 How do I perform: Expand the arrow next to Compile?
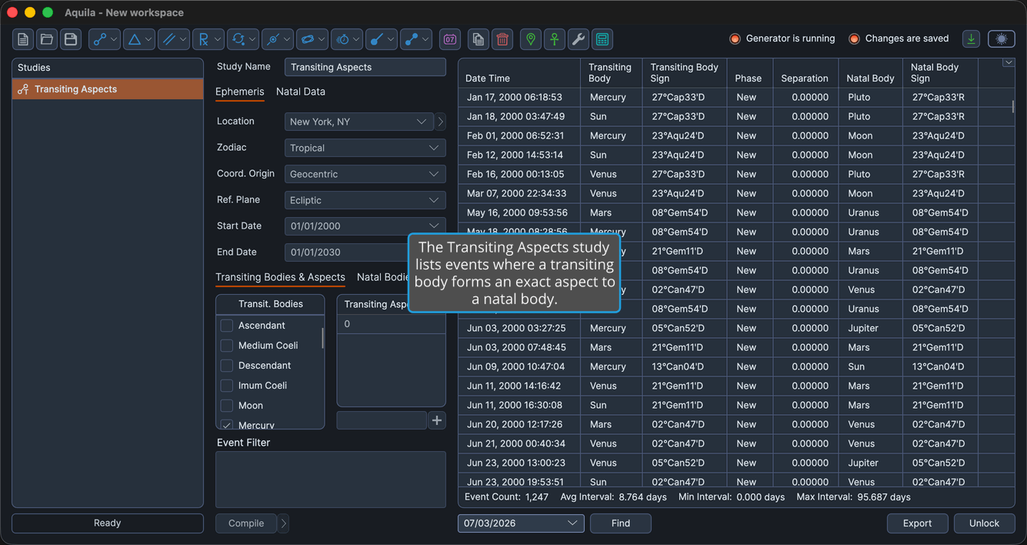[284, 523]
